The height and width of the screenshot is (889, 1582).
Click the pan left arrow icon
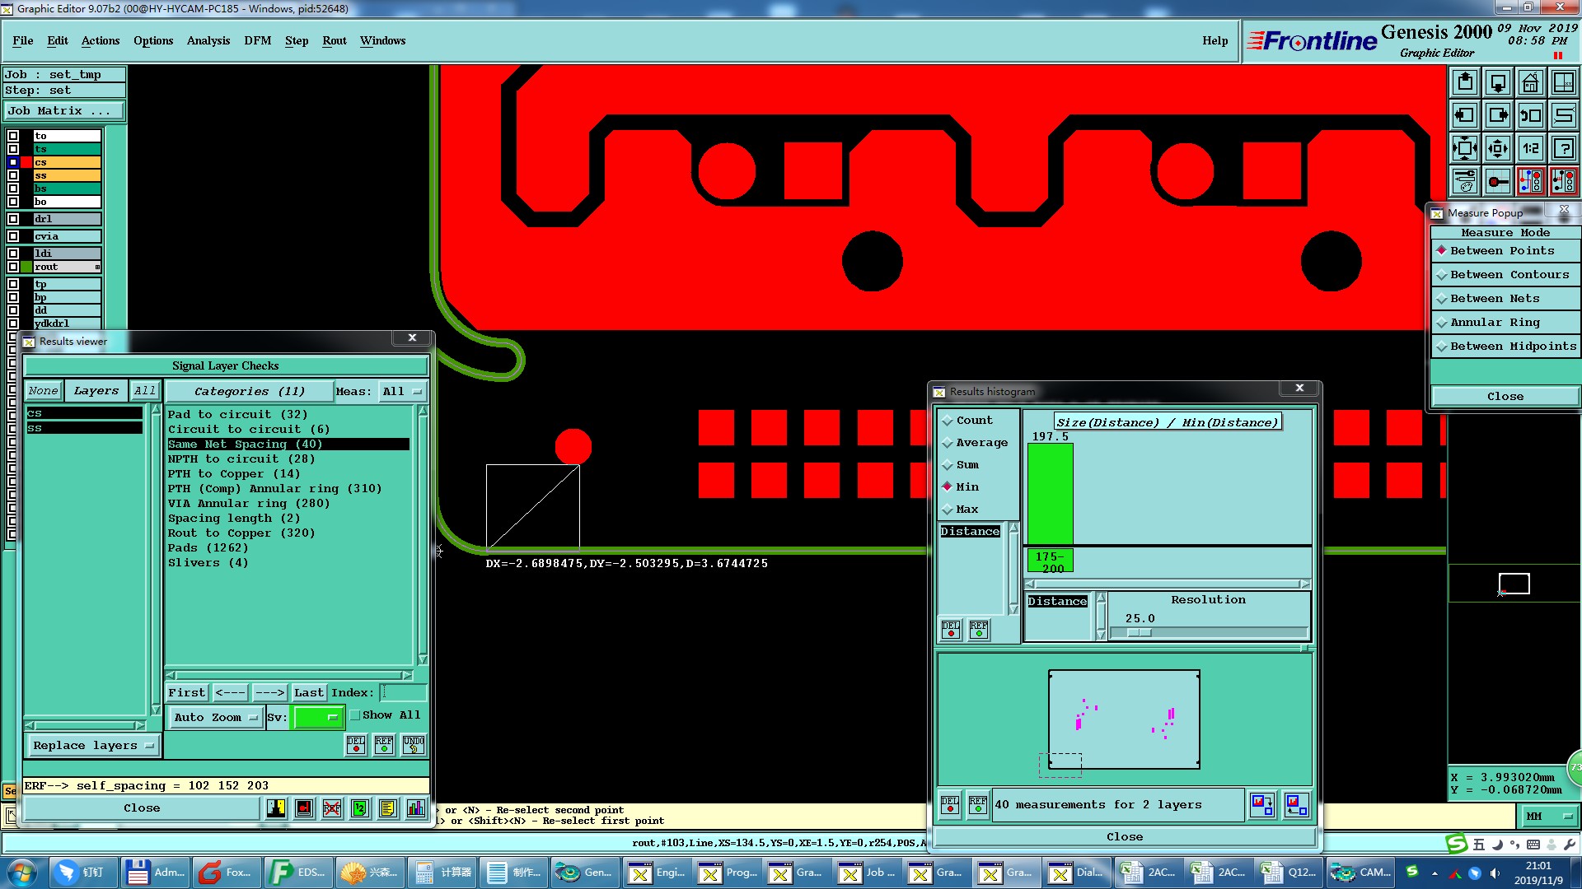pos(1464,115)
